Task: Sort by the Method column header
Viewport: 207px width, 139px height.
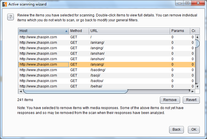Action: (79, 31)
